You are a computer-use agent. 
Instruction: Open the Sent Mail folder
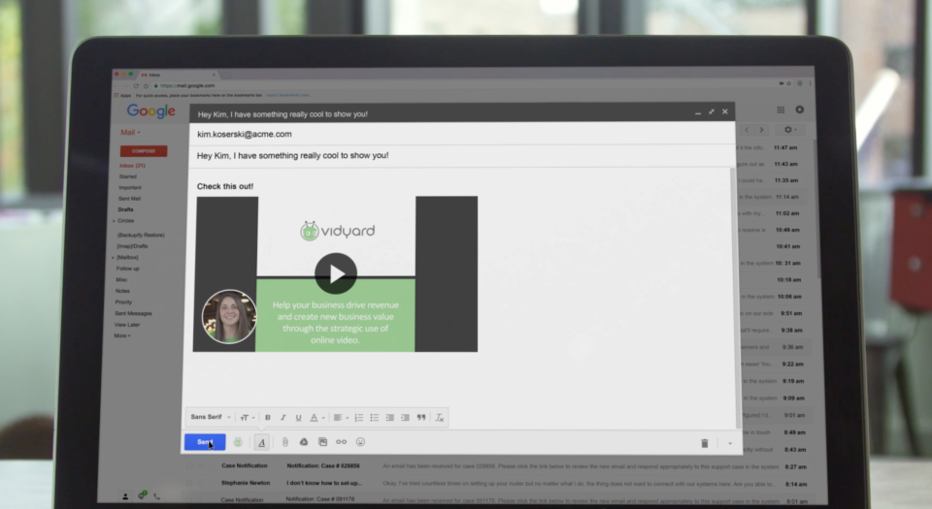pyautogui.click(x=129, y=198)
